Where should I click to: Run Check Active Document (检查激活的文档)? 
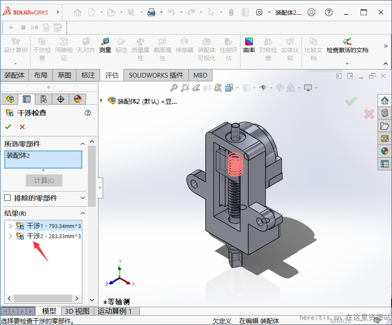coord(347,45)
